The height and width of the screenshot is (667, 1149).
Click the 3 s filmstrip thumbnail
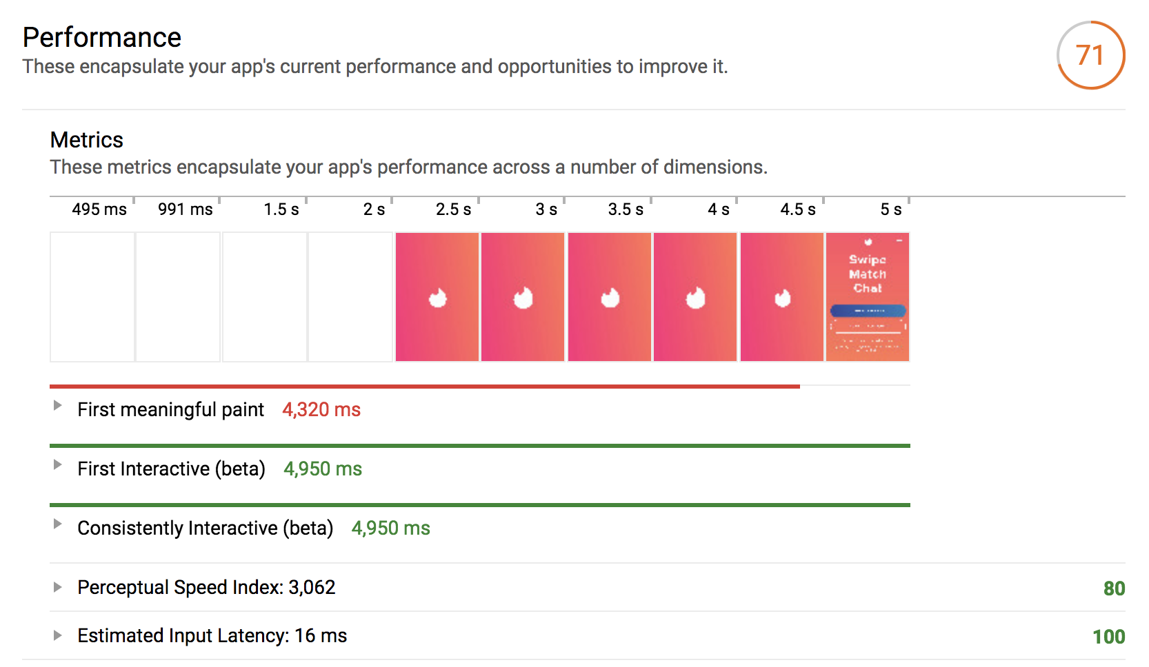click(x=523, y=297)
